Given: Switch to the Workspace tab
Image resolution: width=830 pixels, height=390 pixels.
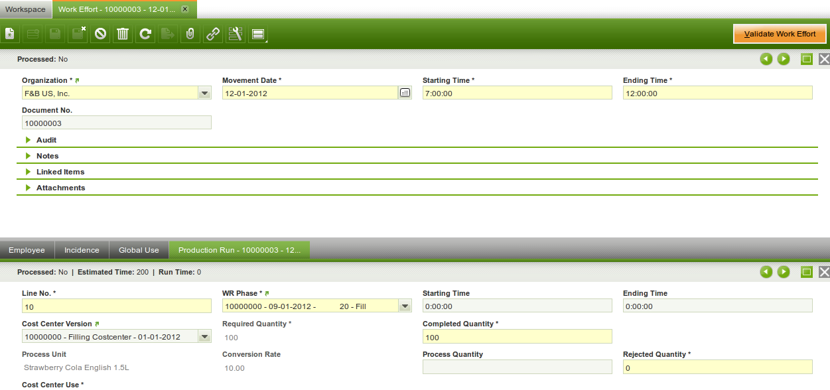Looking at the screenshot, I should pos(25,9).
